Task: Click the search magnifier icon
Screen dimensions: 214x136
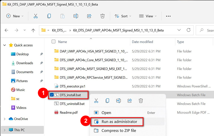Action: (x=201, y=30)
